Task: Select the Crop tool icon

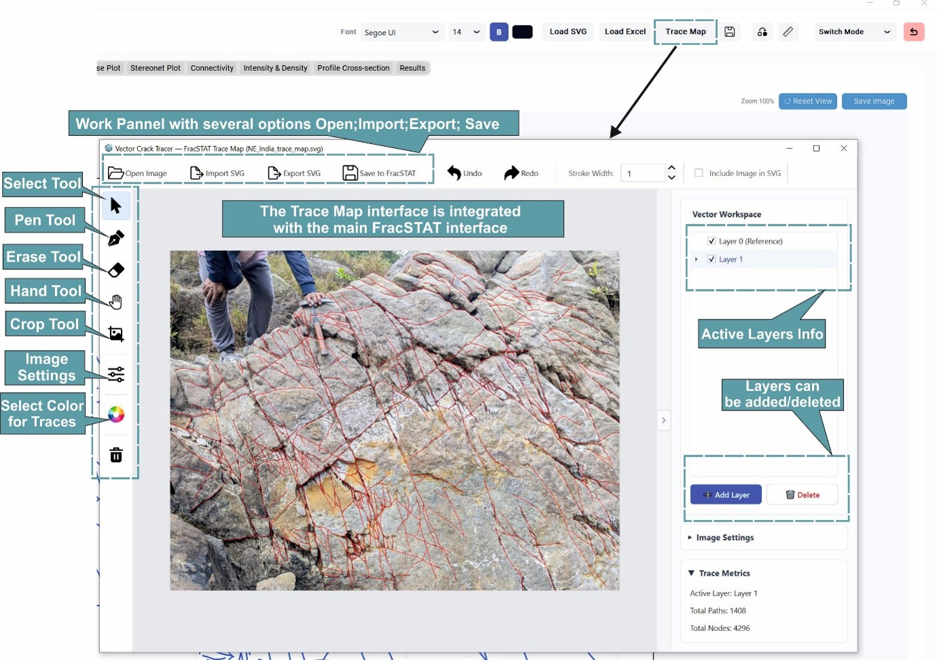Action: [116, 334]
